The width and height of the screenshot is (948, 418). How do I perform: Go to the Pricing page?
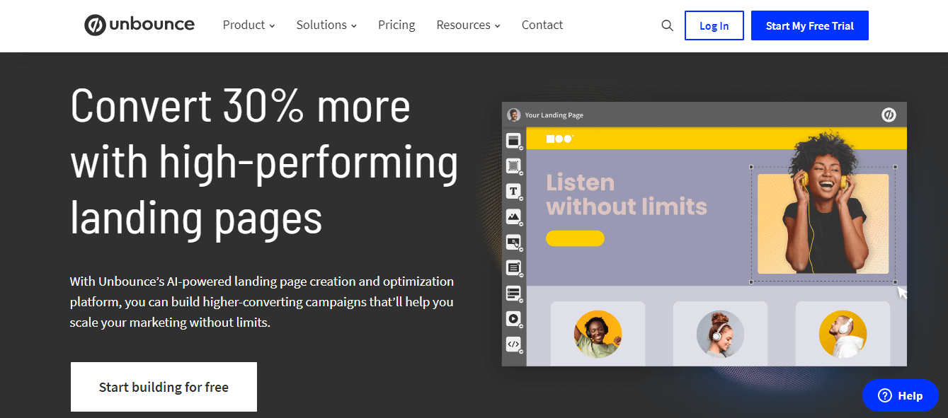pos(396,25)
